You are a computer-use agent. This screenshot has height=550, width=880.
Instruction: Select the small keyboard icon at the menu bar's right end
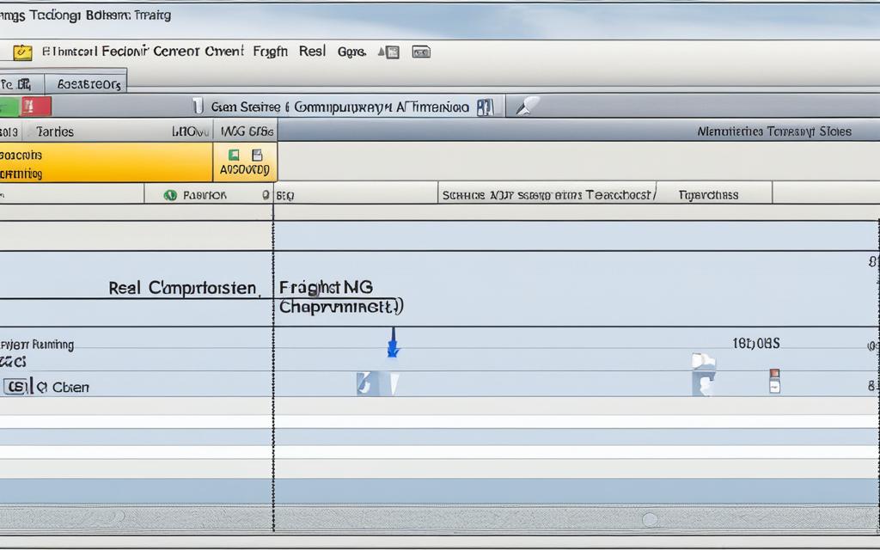click(420, 52)
